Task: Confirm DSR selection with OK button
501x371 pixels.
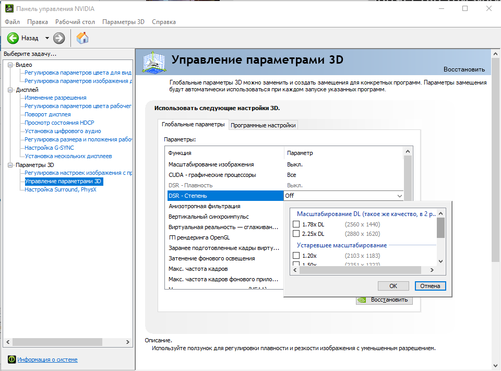Action: click(393, 286)
